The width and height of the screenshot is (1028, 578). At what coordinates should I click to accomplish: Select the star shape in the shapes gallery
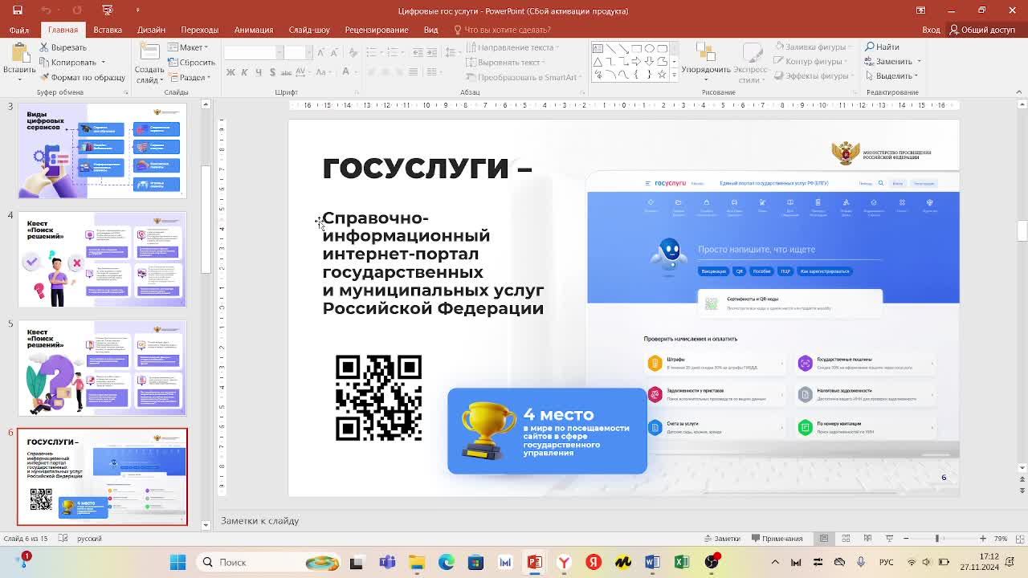coord(660,74)
